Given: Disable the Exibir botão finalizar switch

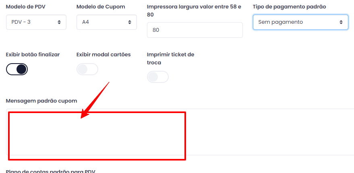Looking at the screenshot, I should (x=17, y=69).
